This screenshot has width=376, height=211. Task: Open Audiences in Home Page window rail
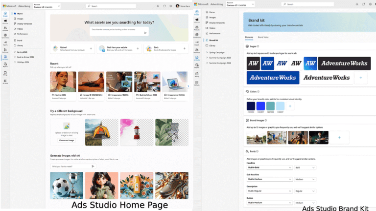tap(5, 50)
